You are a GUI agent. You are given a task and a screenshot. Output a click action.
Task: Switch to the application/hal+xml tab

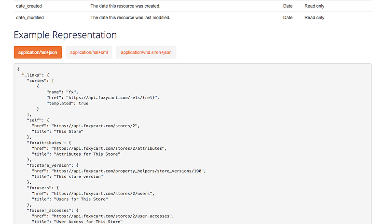[89, 53]
